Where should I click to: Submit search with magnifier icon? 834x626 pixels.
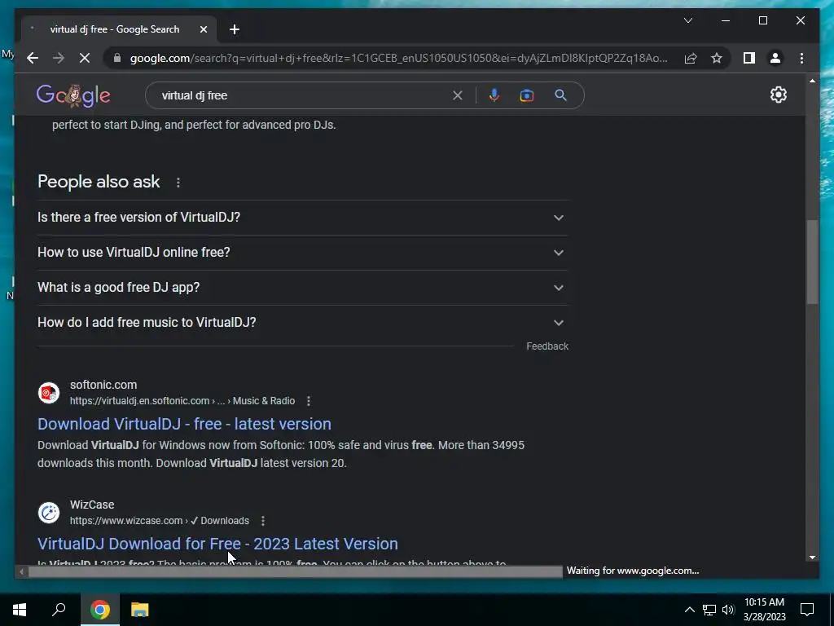point(560,95)
